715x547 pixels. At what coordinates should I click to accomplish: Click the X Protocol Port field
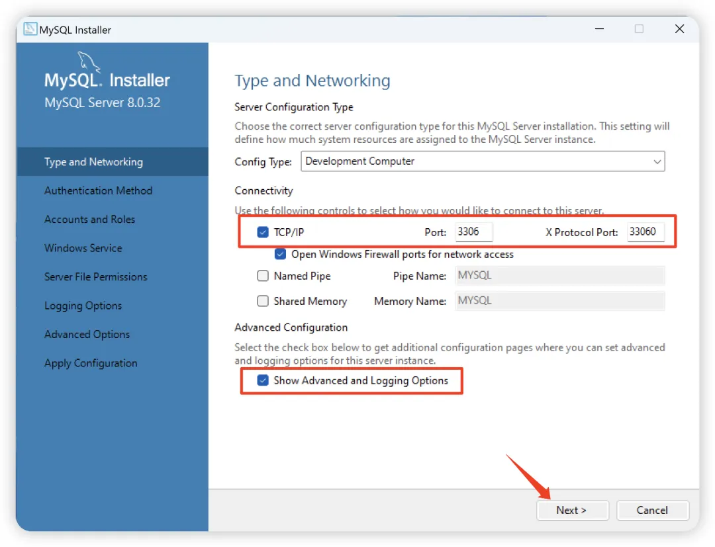click(x=645, y=231)
